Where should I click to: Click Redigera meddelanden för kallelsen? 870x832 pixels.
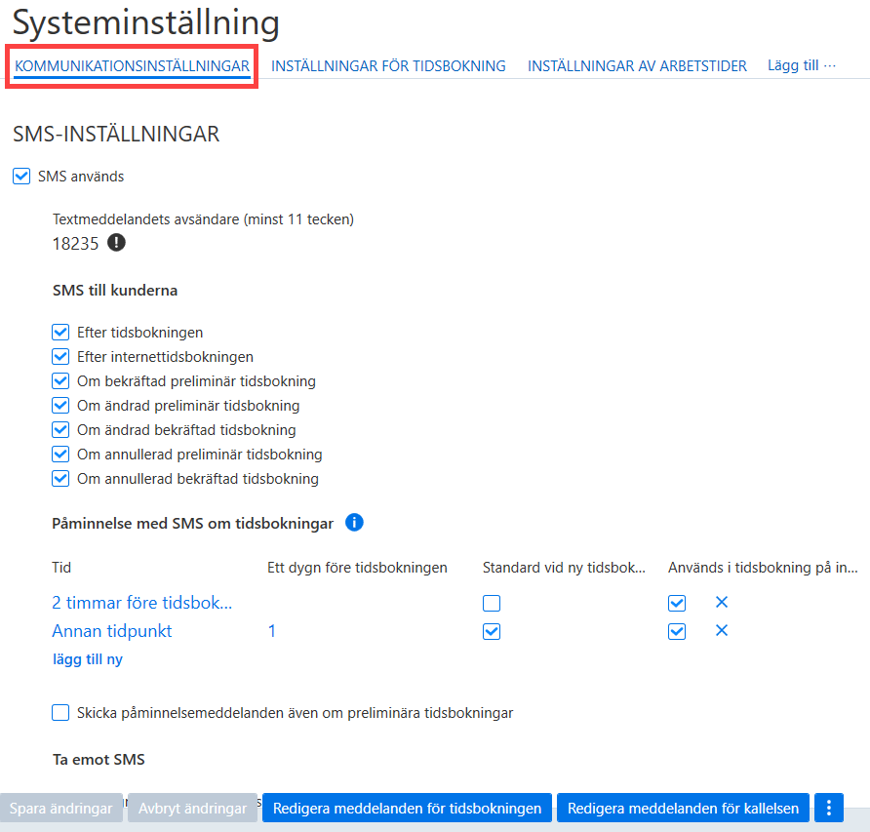click(x=683, y=809)
